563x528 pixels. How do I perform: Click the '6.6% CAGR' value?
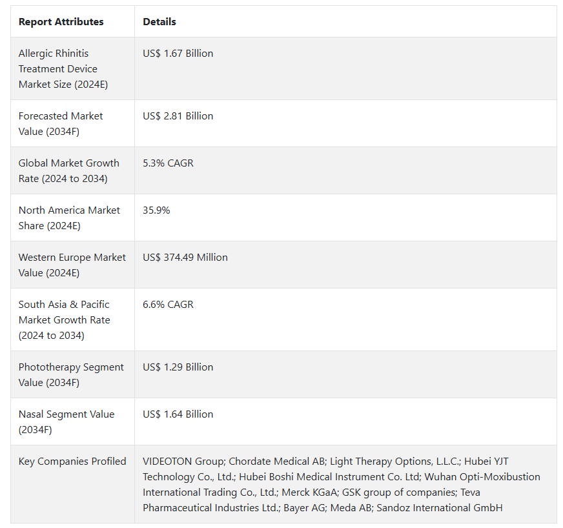pos(168,305)
